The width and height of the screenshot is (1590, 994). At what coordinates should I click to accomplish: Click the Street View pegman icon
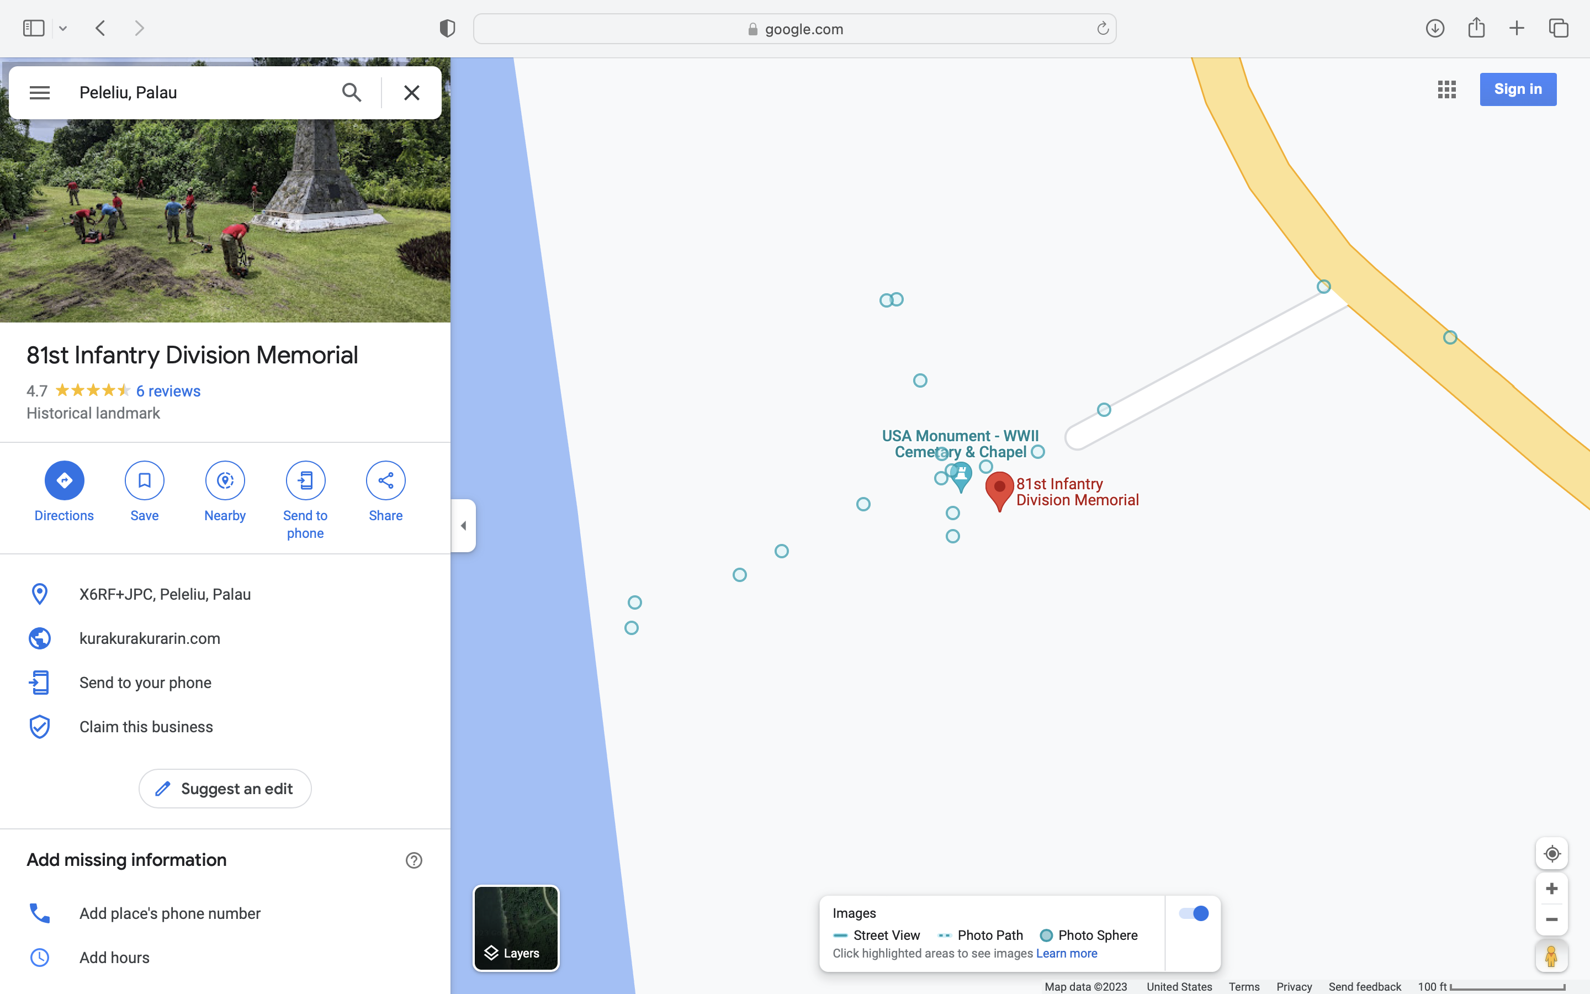tap(1552, 956)
